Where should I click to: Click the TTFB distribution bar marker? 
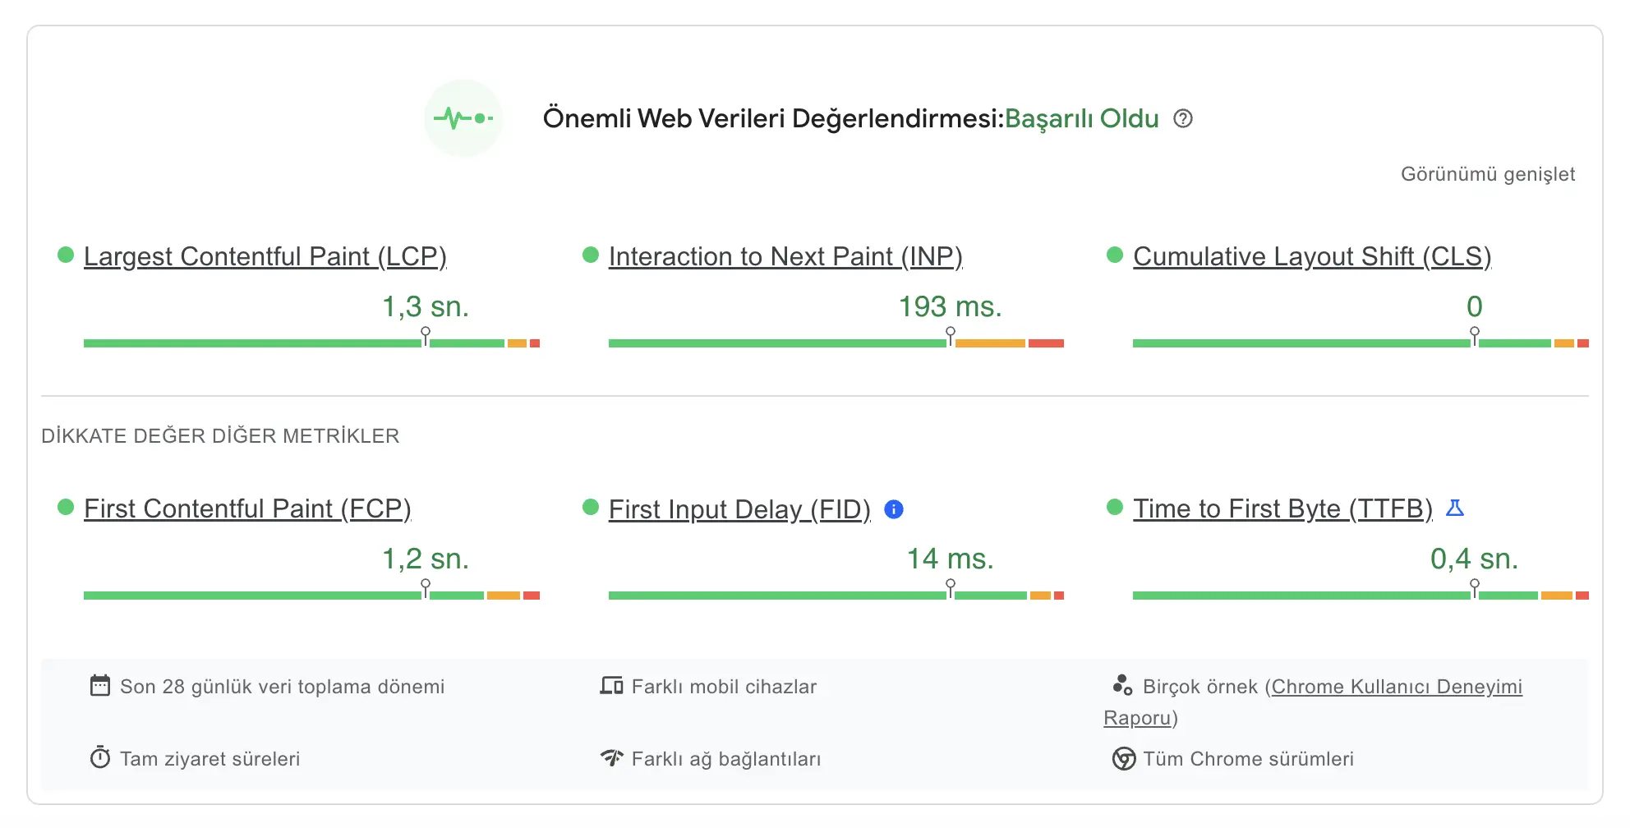(1475, 588)
